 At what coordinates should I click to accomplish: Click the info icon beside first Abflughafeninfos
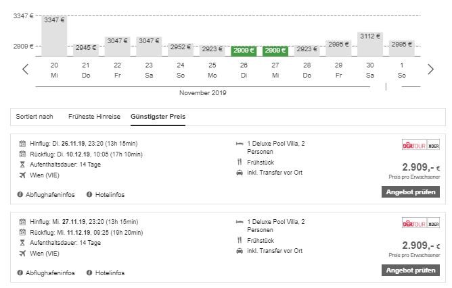click(20, 194)
